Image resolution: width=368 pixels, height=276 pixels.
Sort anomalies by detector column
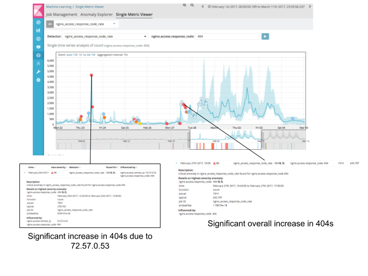[75, 167]
